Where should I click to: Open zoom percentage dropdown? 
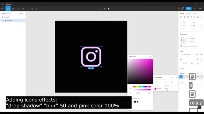[x=200, y=9]
